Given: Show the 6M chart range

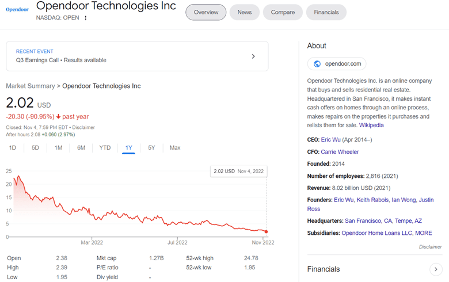Looking at the screenshot, I should point(81,148).
